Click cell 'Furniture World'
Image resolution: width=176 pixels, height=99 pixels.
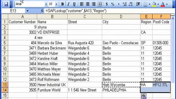[x=52, y=90]
